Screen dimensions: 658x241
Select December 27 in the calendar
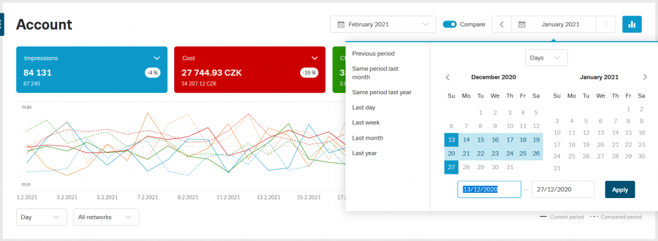(452, 167)
